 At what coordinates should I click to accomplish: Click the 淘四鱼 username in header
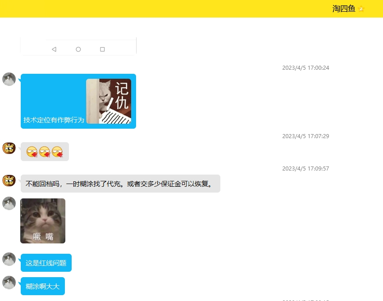point(344,9)
